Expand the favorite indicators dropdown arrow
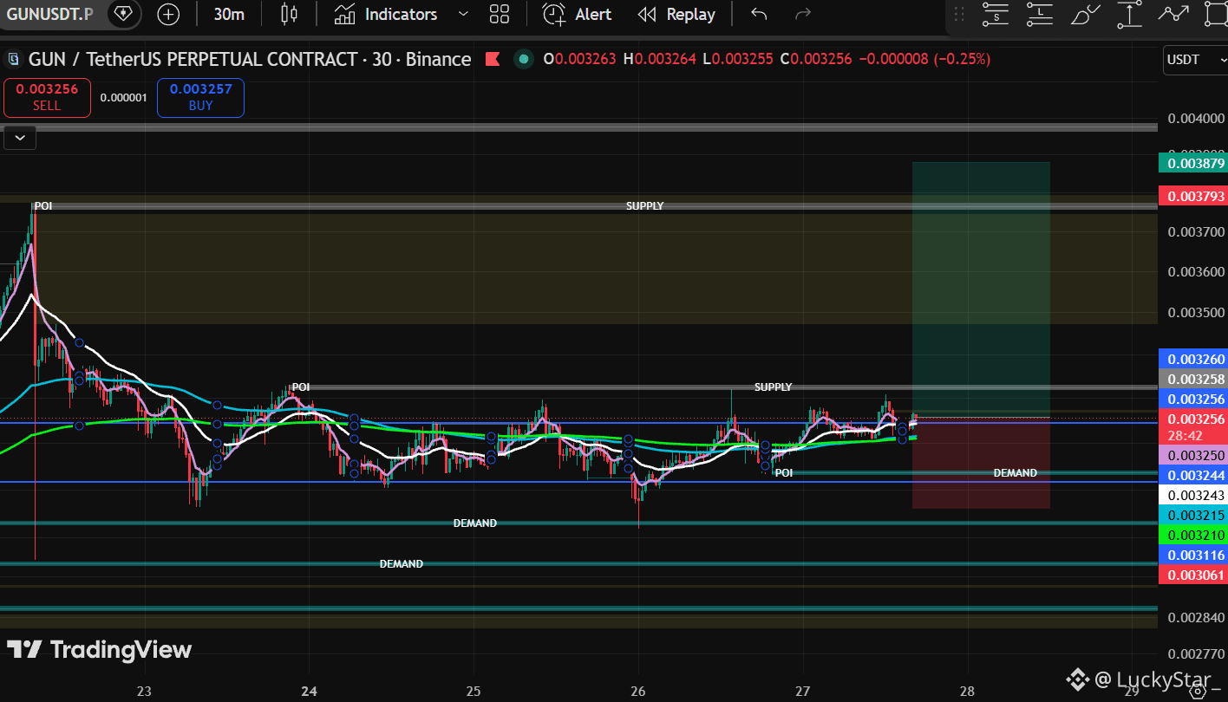Image resolution: width=1228 pixels, height=702 pixels. click(x=463, y=14)
